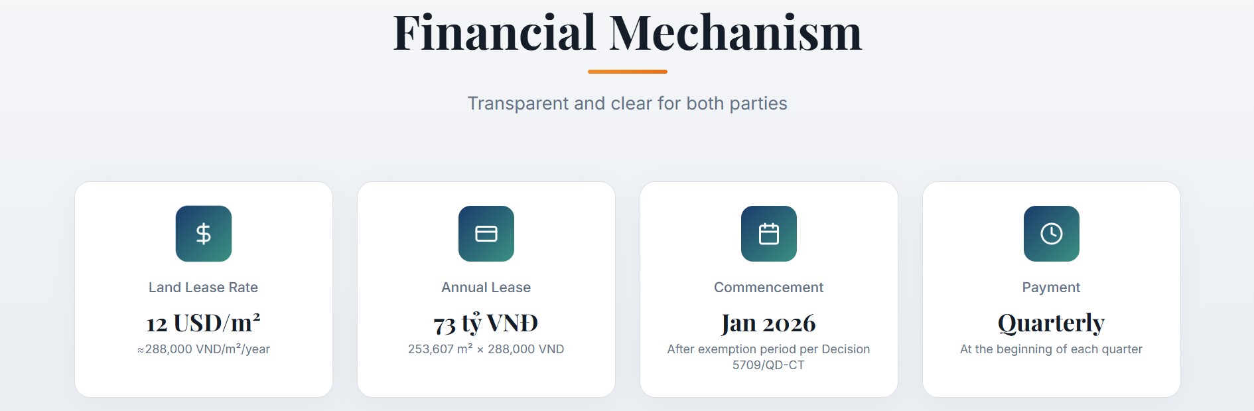
Task: Select the 'Commencement' label text
Action: 768,288
